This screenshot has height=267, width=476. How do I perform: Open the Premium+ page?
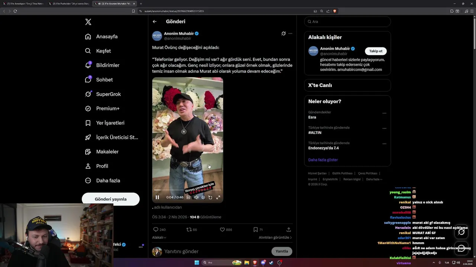tap(102, 109)
